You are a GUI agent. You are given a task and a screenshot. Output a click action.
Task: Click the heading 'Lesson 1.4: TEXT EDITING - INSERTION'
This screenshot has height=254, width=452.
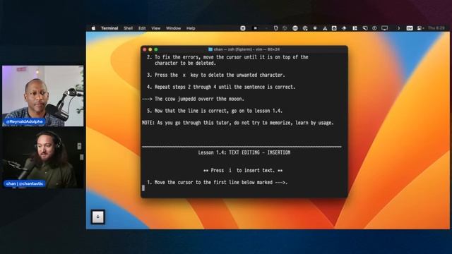pyautogui.click(x=244, y=152)
